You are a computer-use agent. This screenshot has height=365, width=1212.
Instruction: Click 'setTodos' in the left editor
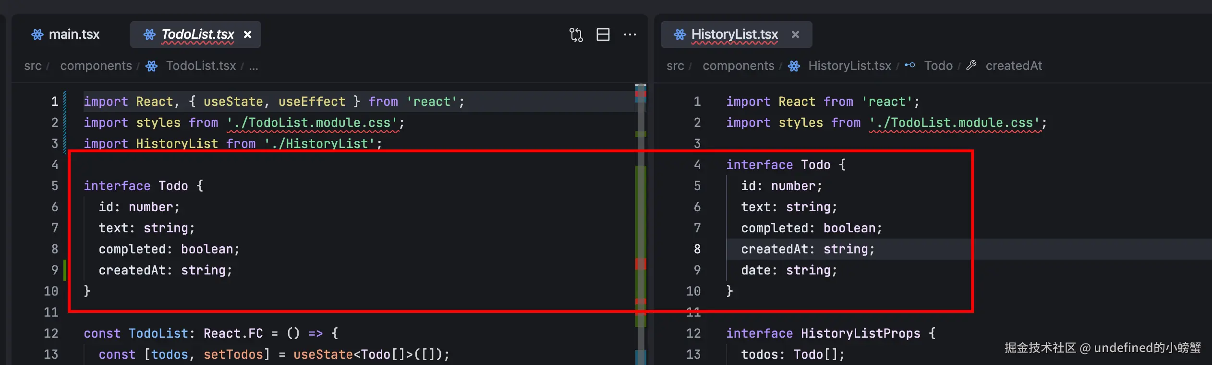tap(233, 354)
